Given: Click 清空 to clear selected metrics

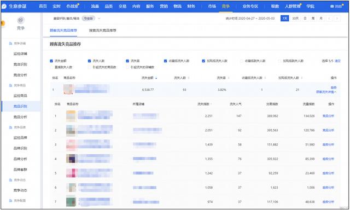Looking at the screenshot, I should (x=337, y=61).
